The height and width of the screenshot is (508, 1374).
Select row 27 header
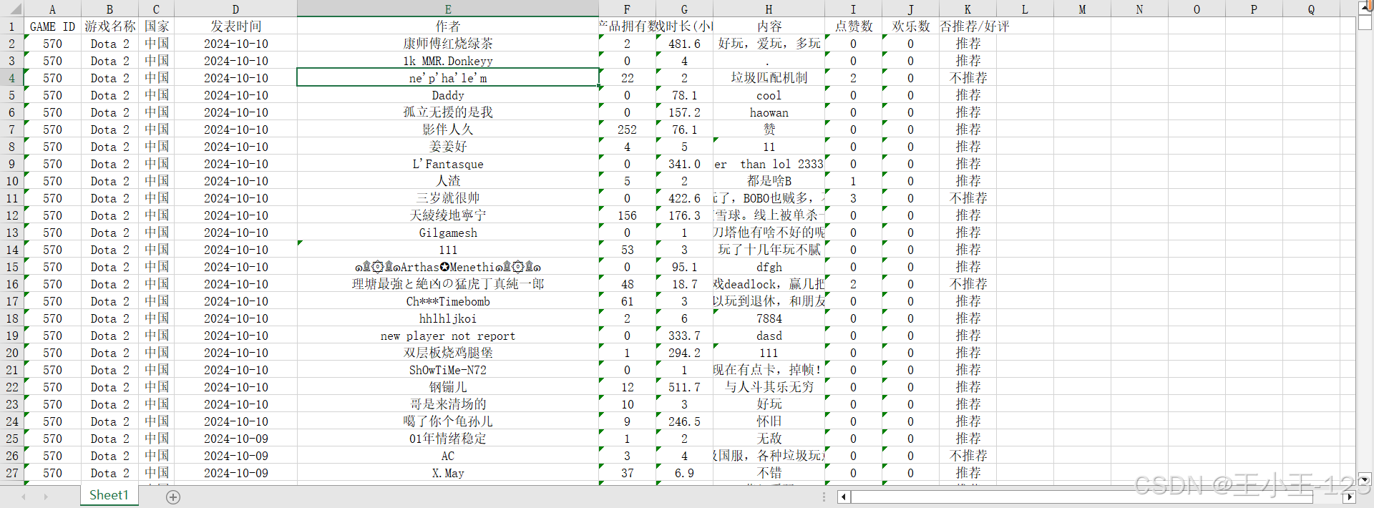(11, 473)
